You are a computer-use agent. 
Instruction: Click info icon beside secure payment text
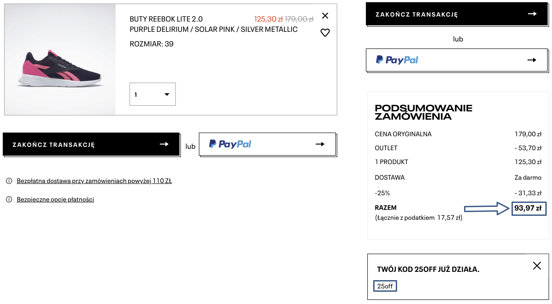[9, 200]
